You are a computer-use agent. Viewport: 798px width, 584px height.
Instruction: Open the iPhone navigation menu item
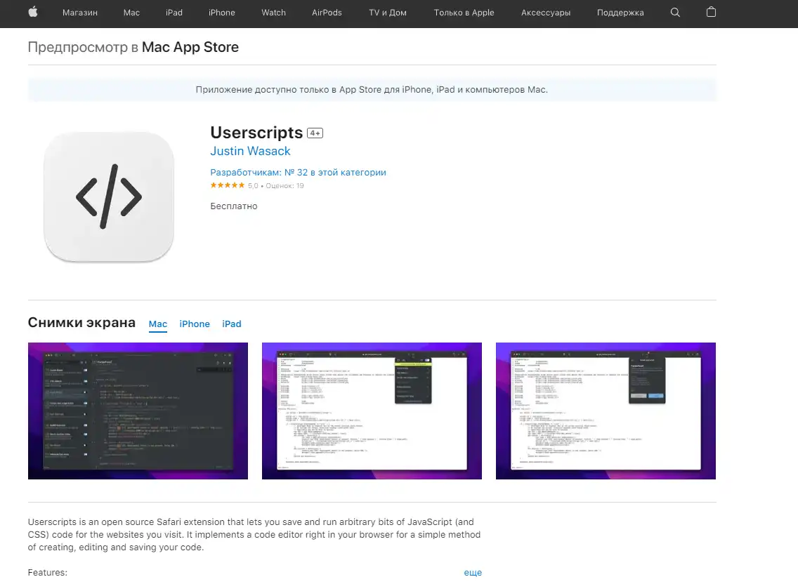coord(222,12)
